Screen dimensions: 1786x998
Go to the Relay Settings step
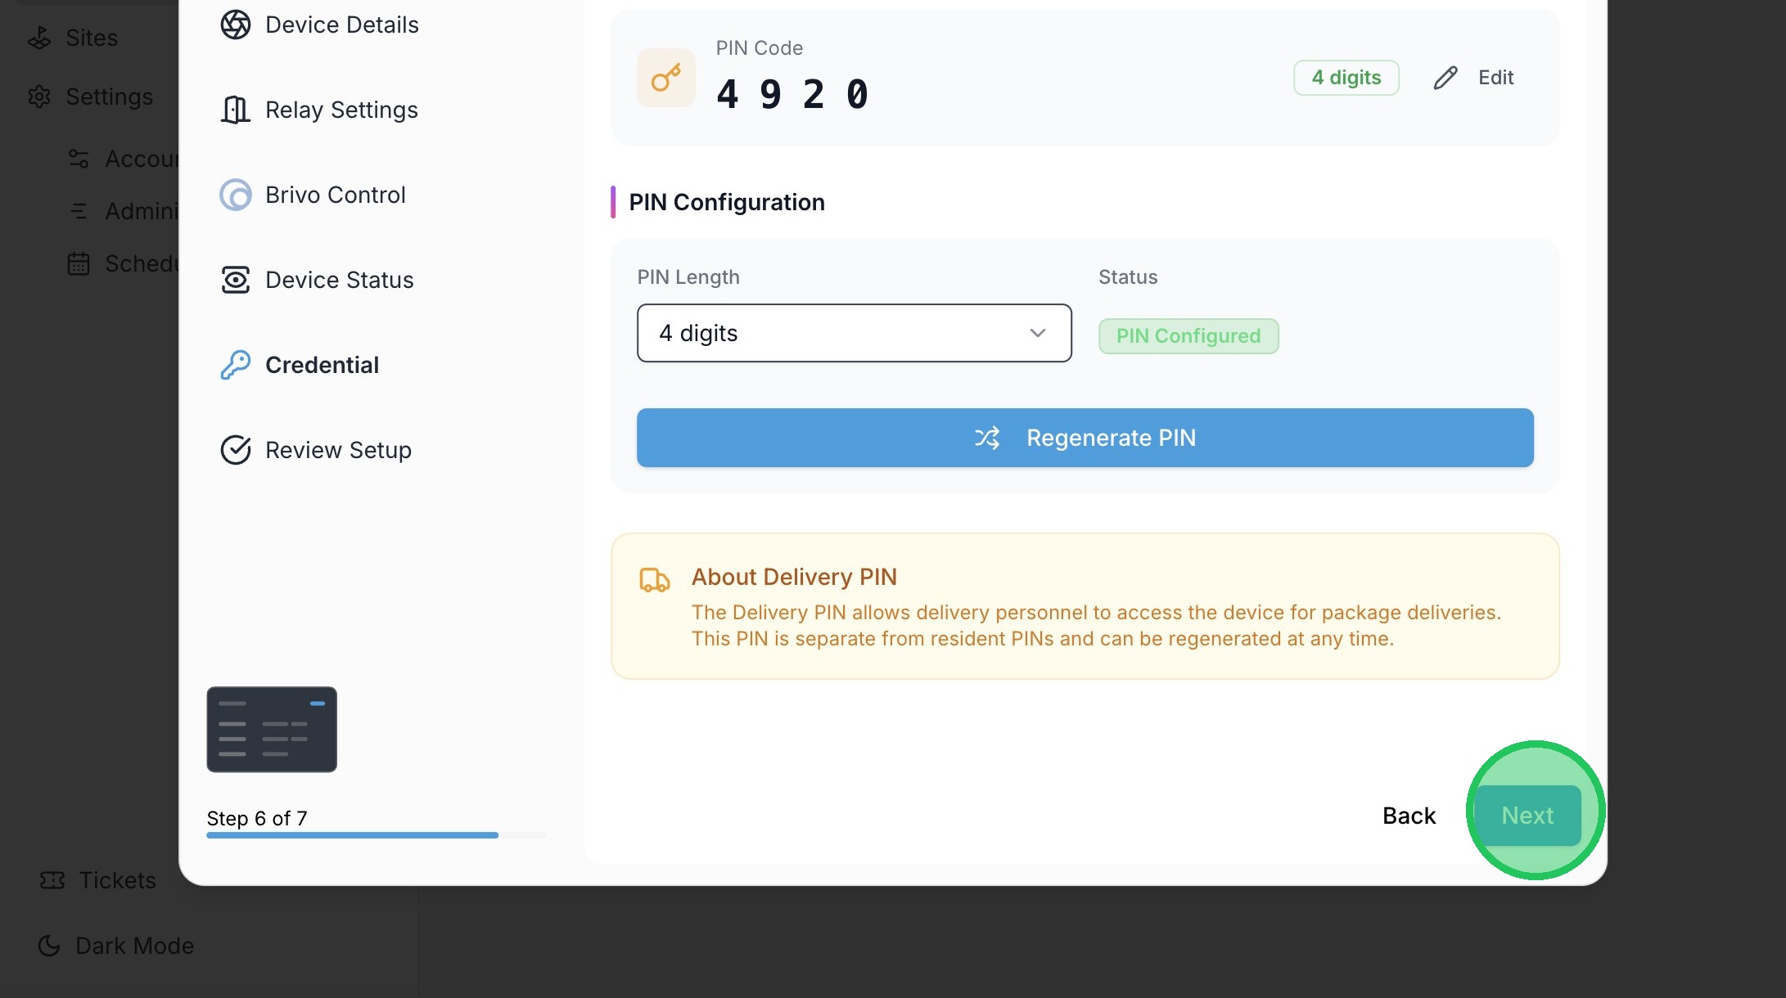(341, 110)
